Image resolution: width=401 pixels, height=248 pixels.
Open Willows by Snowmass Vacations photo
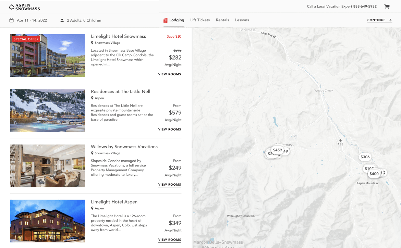[48, 166]
